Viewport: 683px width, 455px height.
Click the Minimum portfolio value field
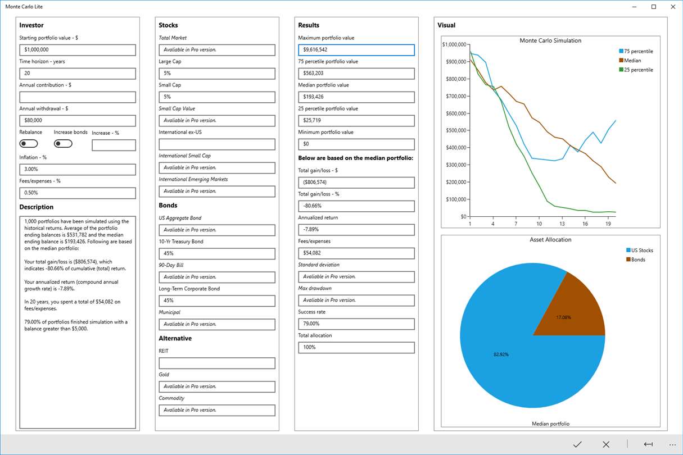pyautogui.click(x=356, y=144)
